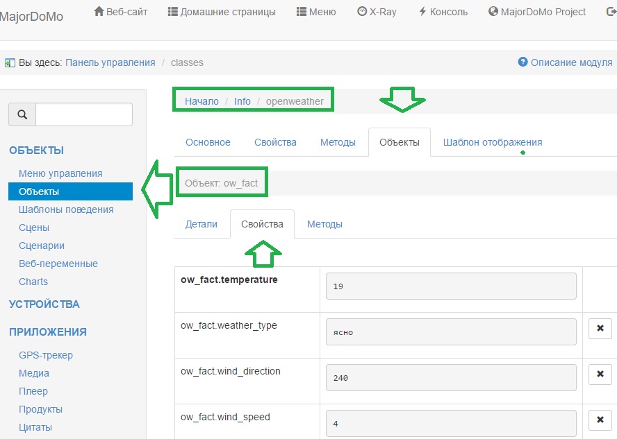The height and width of the screenshot is (439, 617).
Task: Open X-Ray from the top navigation
Action: (x=377, y=12)
